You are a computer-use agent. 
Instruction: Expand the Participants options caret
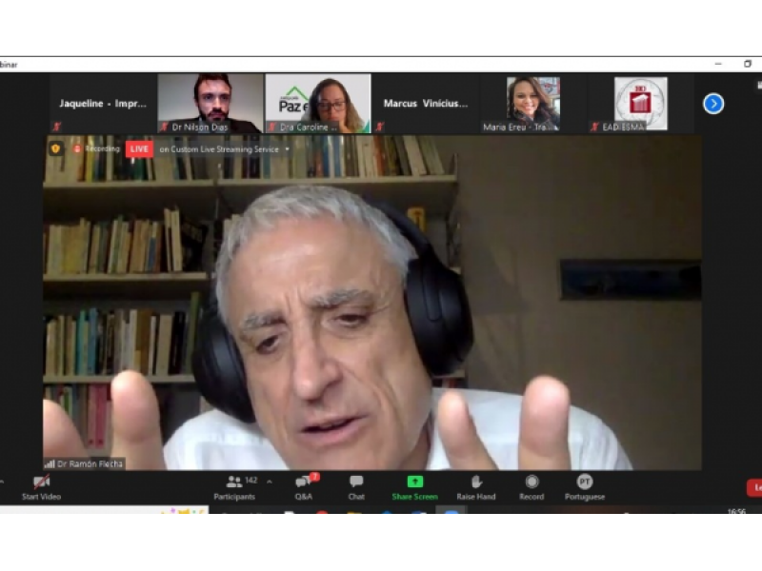point(270,482)
